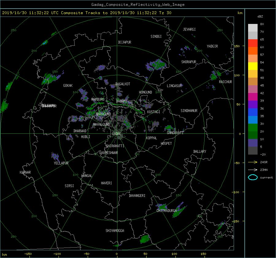Click the Gadag_Composite_Reflectivity_Web_Image title
This screenshot has width=276, height=258.
(138, 5)
